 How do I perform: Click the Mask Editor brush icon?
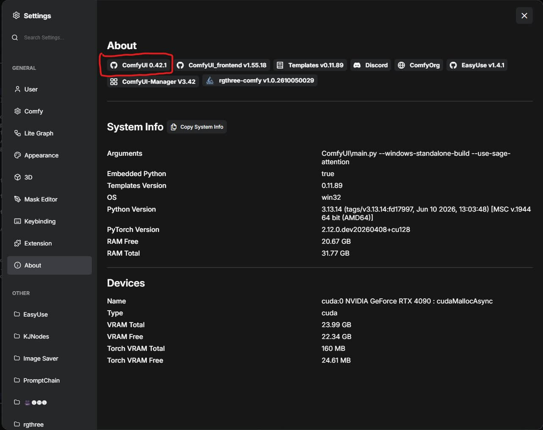[17, 199]
